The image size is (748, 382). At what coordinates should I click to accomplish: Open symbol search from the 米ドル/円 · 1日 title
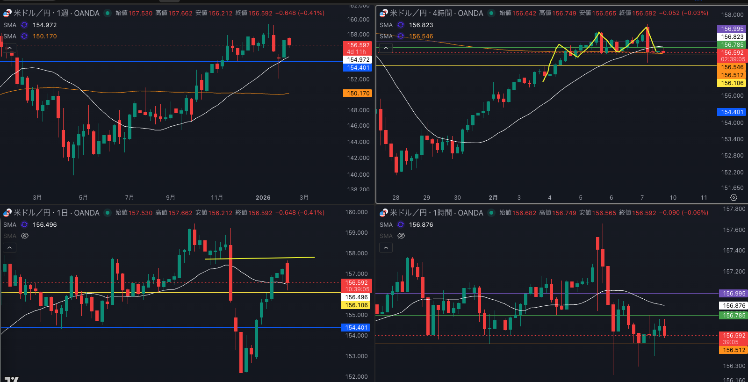(57, 213)
